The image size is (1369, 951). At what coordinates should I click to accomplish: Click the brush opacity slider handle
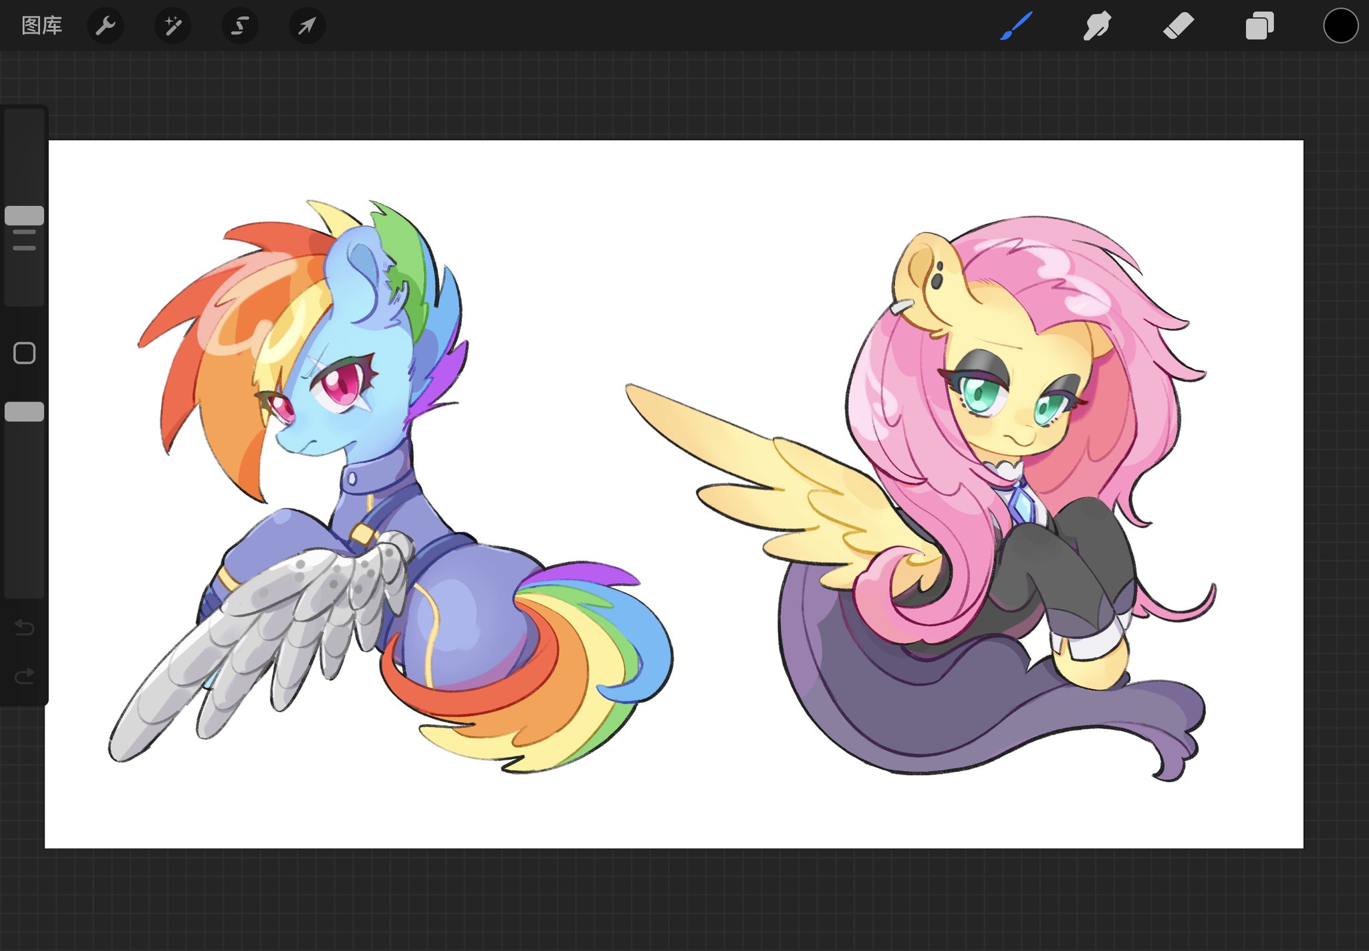tap(25, 412)
